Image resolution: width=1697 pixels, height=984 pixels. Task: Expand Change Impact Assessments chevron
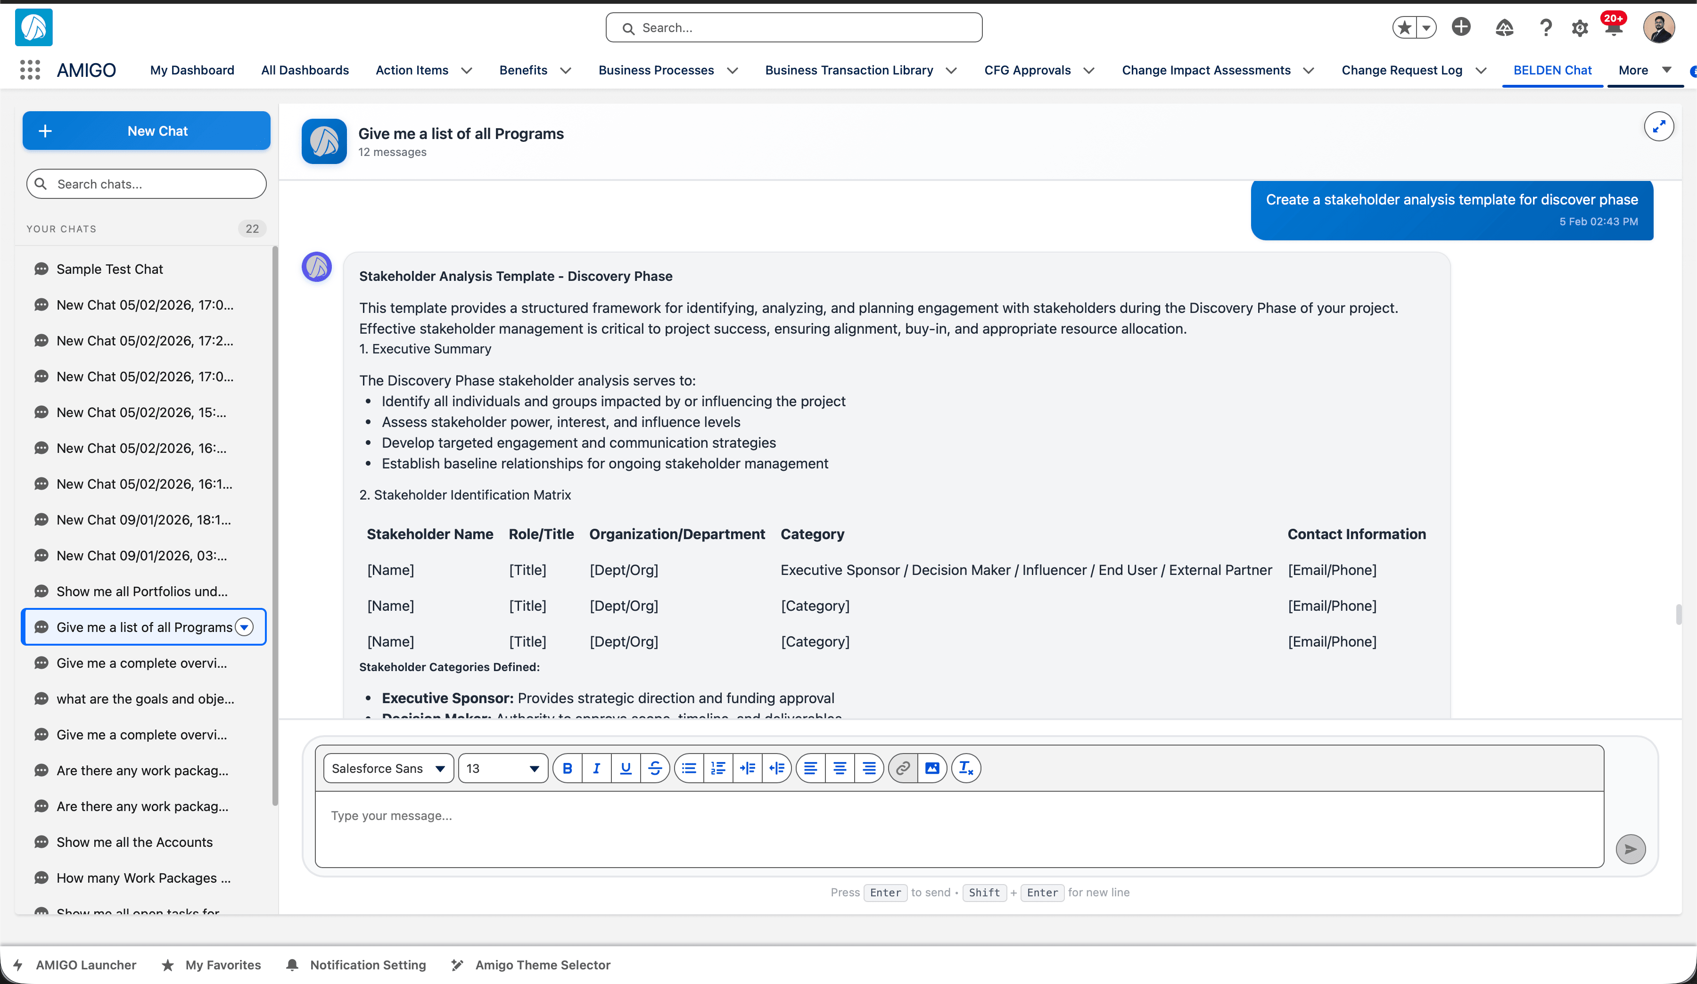(x=1309, y=71)
